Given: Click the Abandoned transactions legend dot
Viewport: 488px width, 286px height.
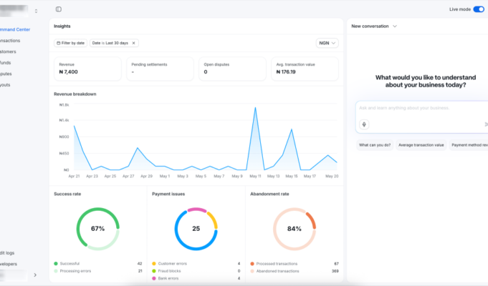Looking at the screenshot, I should pos(252,271).
